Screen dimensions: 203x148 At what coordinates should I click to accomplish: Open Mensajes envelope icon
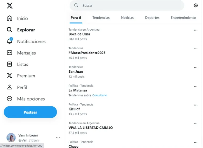tap(10, 53)
